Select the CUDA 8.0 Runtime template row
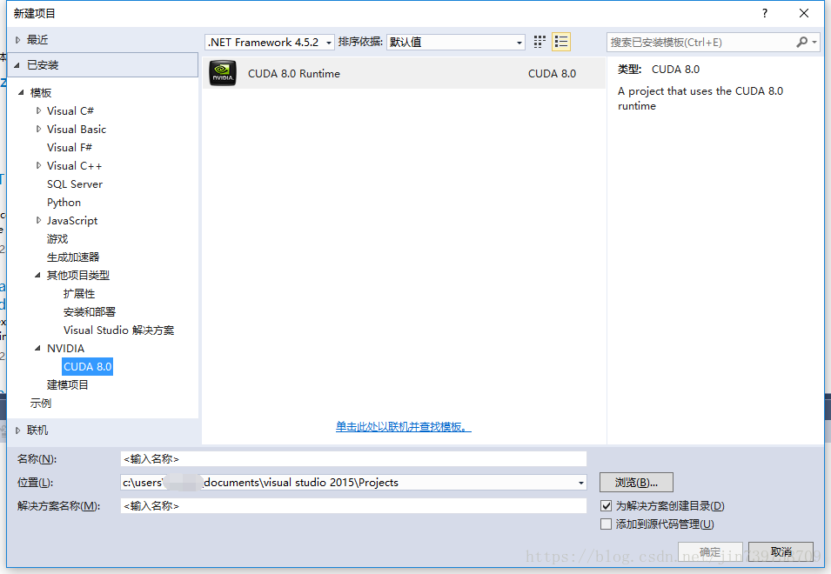 (404, 73)
